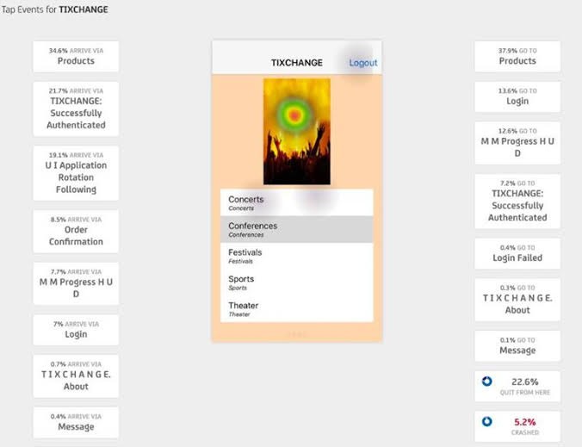
Task: Select the Arrive Via Order Confirmation card
Action: 76,232
